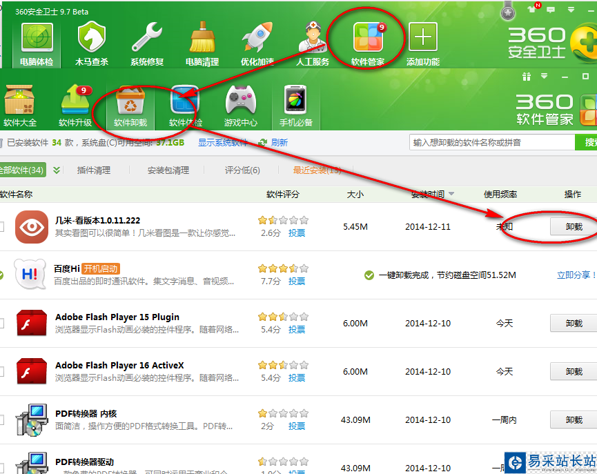Open 软件大全 box icon
Viewport: 597px width, 474px height.
click(20, 106)
